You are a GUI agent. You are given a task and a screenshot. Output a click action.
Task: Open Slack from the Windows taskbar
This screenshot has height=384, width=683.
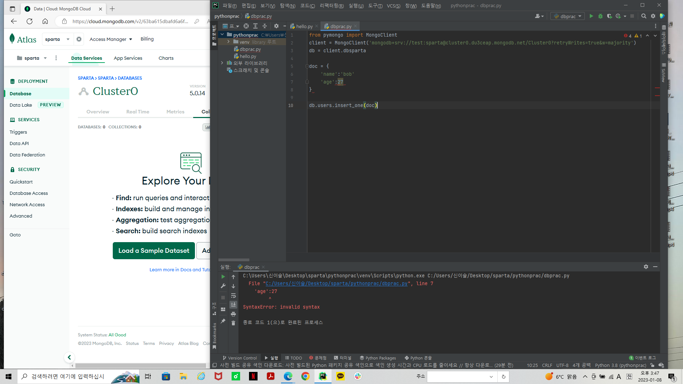point(358,376)
